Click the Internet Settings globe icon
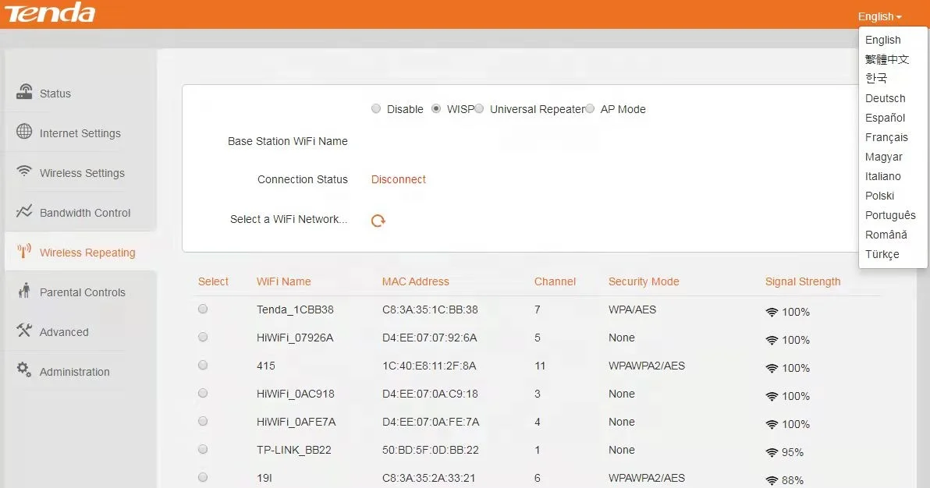The height and width of the screenshot is (488, 930). [x=24, y=132]
